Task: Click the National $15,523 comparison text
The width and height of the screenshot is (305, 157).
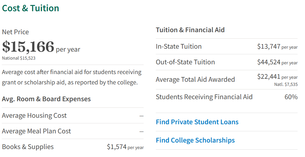Action: 19,58
